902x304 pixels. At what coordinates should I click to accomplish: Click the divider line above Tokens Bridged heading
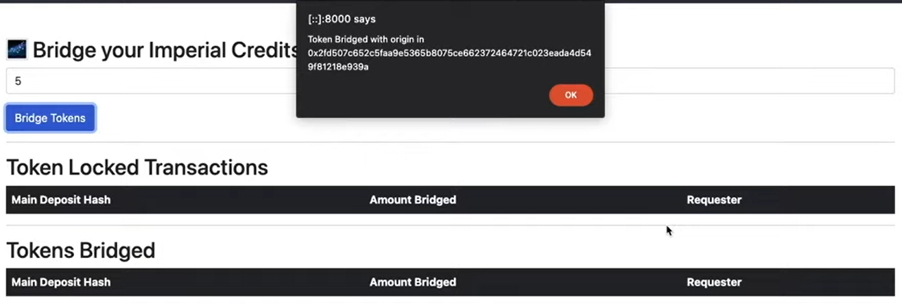(x=451, y=225)
